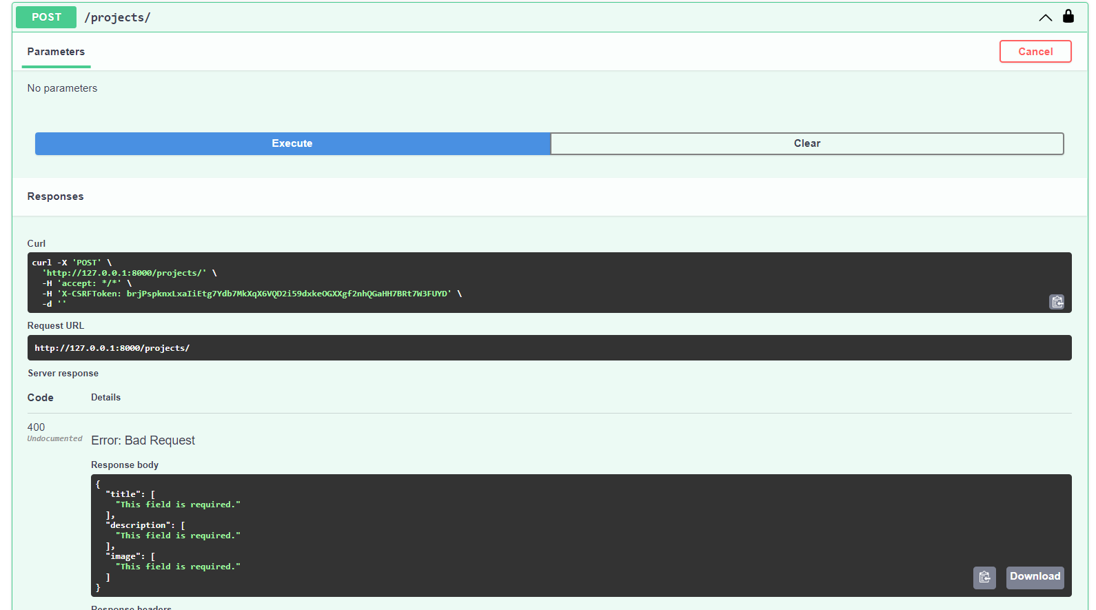The height and width of the screenshot is (610, 1096).
Task: Click the curl -X 'POST' line
Action: (x=72, y=263)
